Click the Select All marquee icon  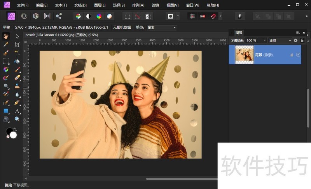[x=128, y=16]
